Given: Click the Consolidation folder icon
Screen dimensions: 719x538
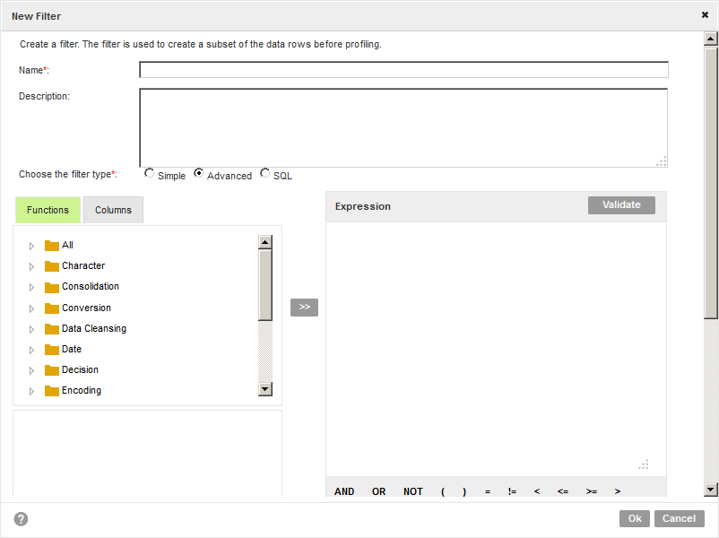Looking at the screenshot, I should 52,287.
